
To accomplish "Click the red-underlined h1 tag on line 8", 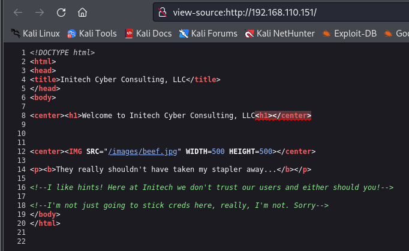I will point(264,116).
